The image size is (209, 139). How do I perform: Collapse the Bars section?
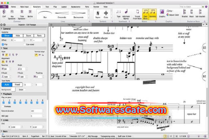pyautogui.click(x=1, y=131)
